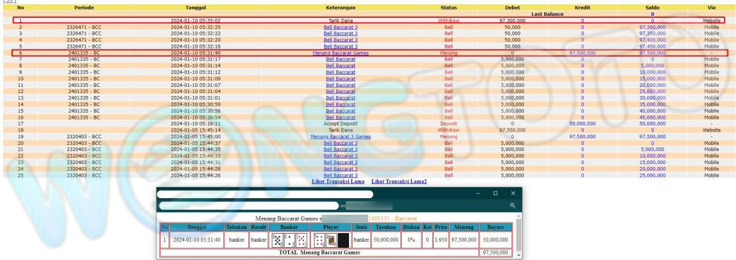
Task: Click the Banker's first playing card
Action: pyautogui.click(x=278, y=240)
